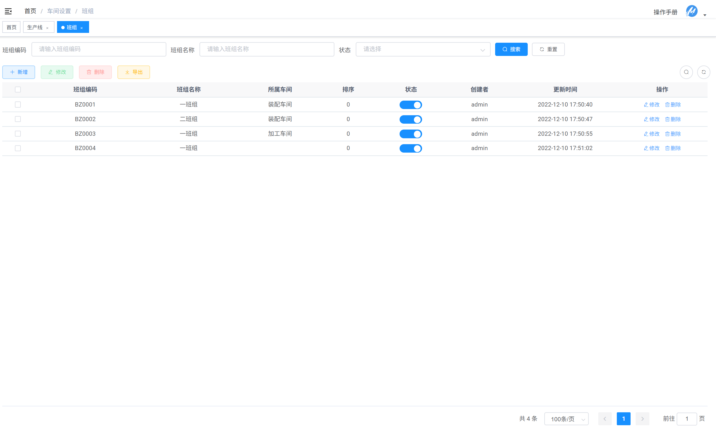This screenshot has height=430, width=716.
Task: Open the 100条/页 page size dropdown
Action: (566, 419)
